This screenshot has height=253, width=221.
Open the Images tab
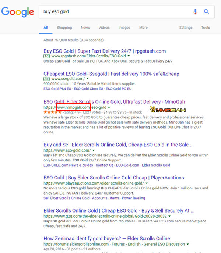(124, 28)
